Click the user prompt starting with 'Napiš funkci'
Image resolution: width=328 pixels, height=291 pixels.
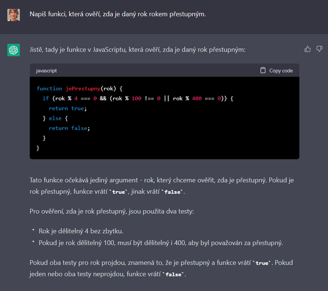coord(117,14)
